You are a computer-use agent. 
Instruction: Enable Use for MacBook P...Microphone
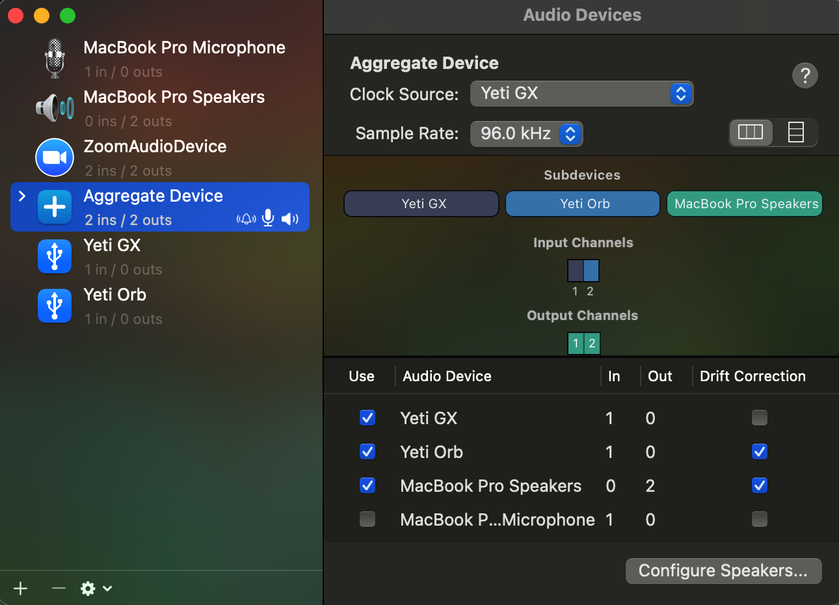point(367,519)
